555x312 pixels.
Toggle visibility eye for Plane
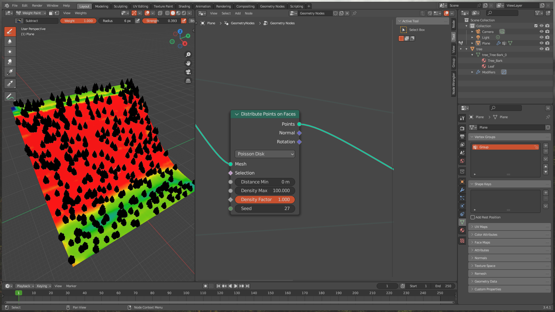(541, 43)
